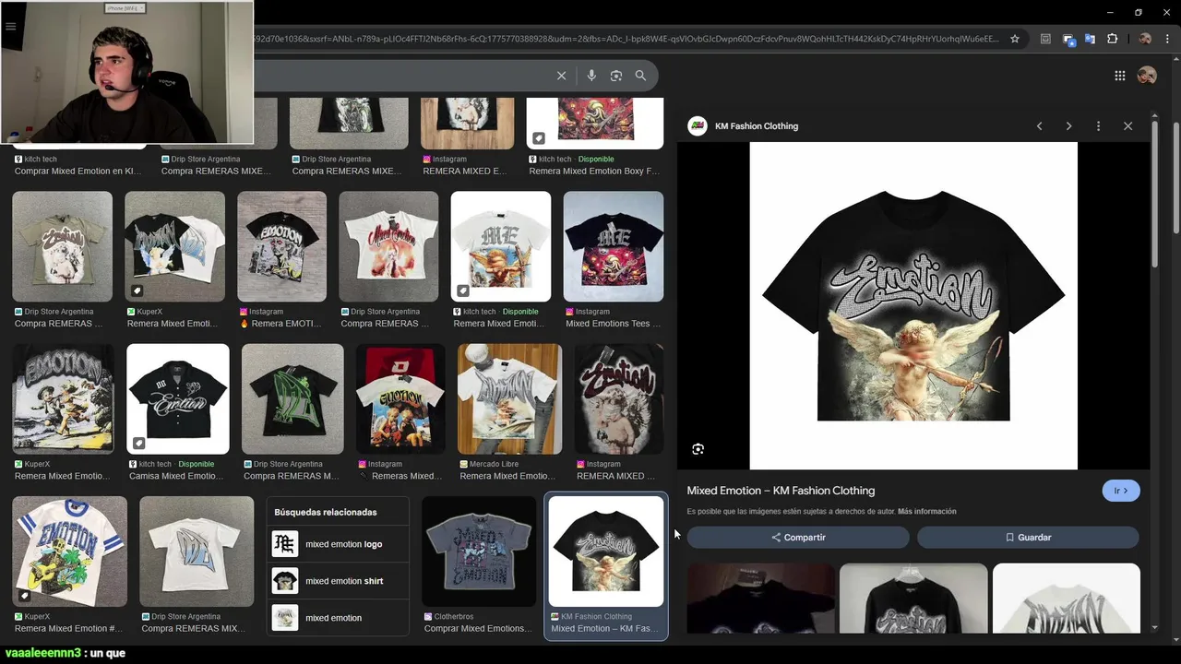1181x664 pixels.
Task: Open Google account avatar on the page
Action: pos(1147,76)
